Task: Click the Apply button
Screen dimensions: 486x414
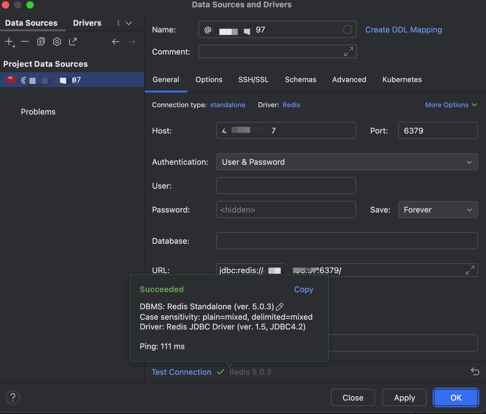Action: 404,397
